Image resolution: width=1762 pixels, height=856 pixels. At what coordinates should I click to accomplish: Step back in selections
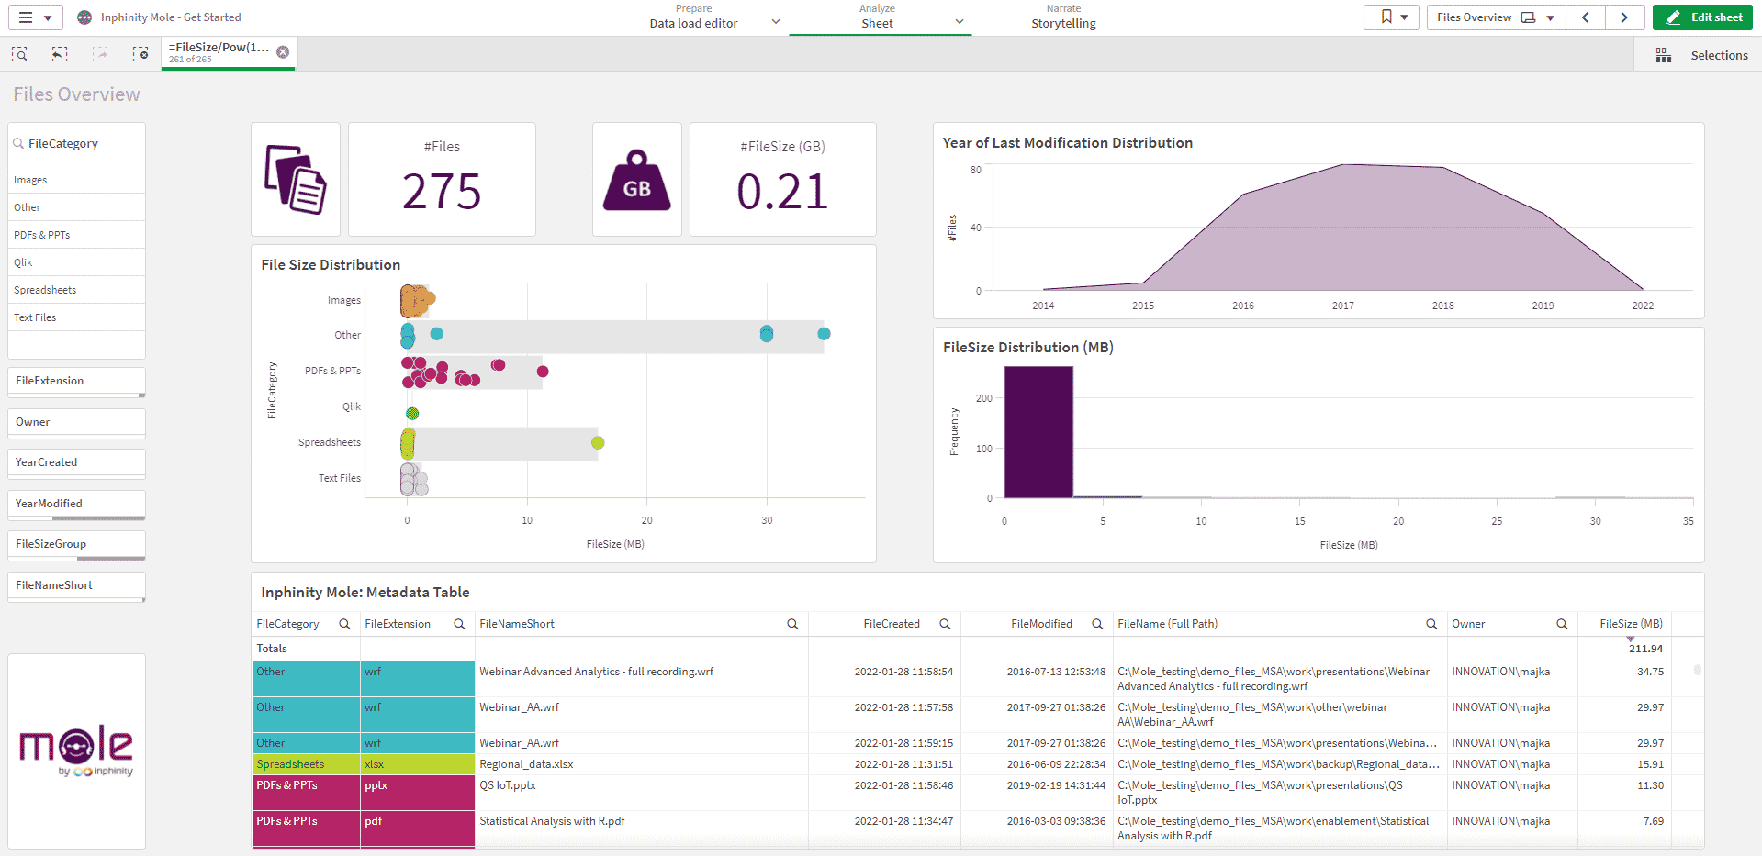pos(60,55)
